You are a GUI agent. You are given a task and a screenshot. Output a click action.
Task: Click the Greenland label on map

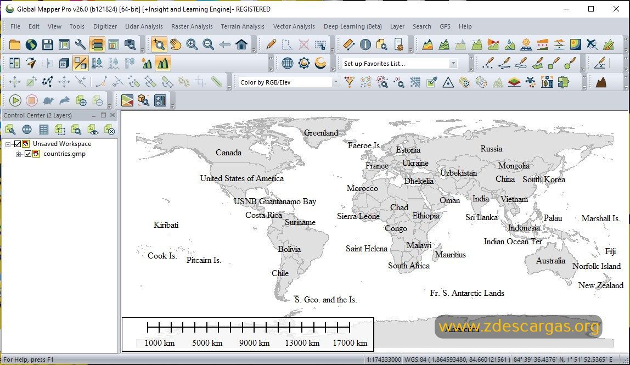tap(321, 133)
